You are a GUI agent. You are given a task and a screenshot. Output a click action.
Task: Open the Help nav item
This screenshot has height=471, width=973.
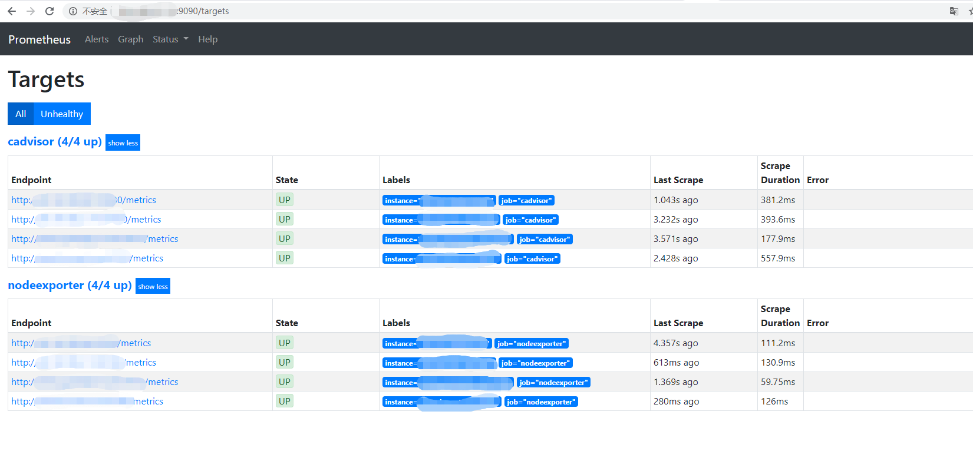point(207,39)
